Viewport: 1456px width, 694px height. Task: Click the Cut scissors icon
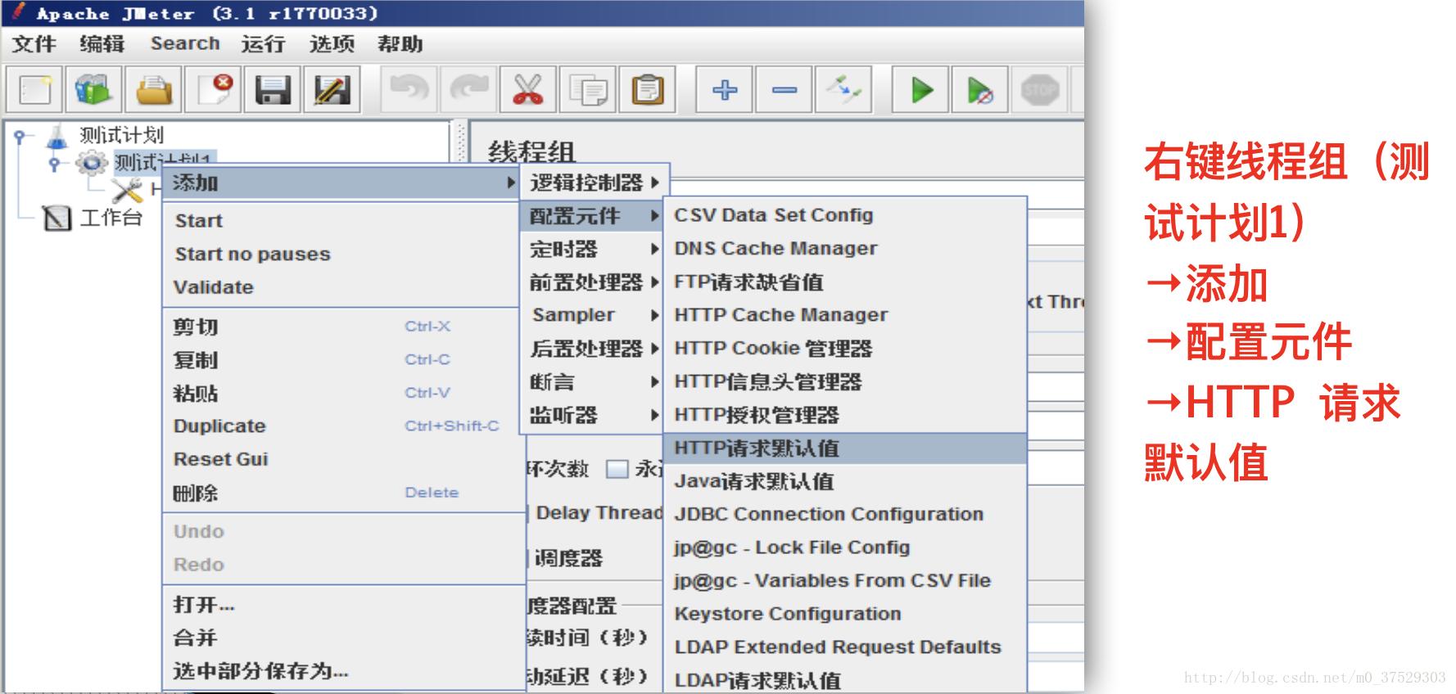528,89
